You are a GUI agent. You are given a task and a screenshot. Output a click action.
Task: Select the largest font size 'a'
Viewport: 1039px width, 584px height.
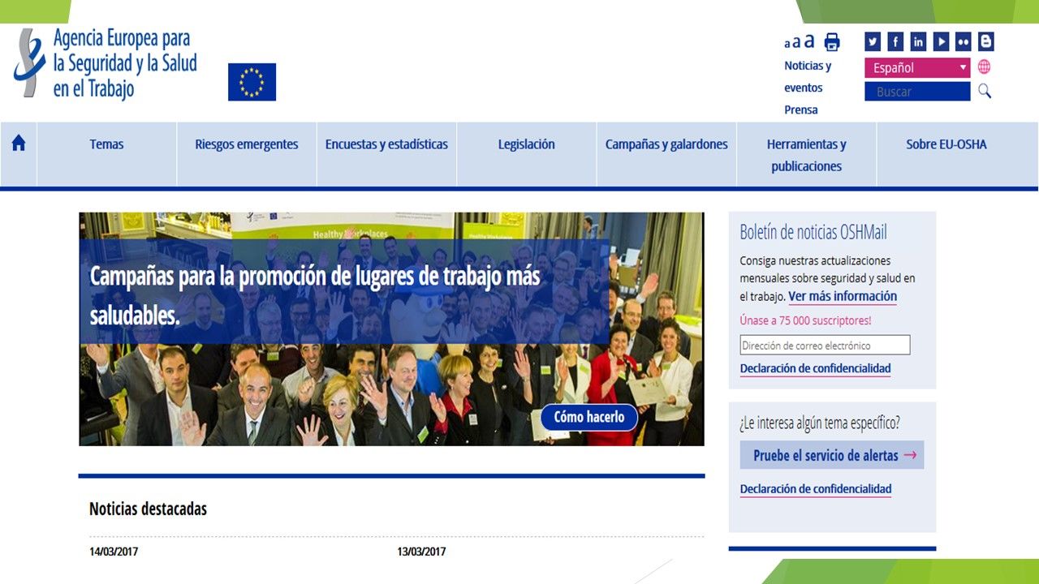(x=808, y=41)
